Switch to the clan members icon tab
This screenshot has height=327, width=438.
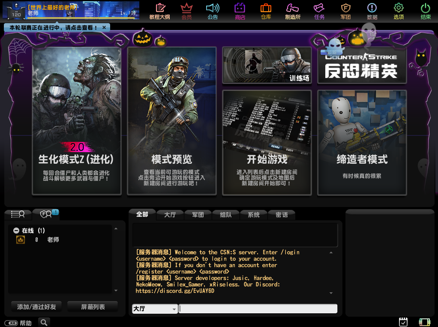(46, 214)
